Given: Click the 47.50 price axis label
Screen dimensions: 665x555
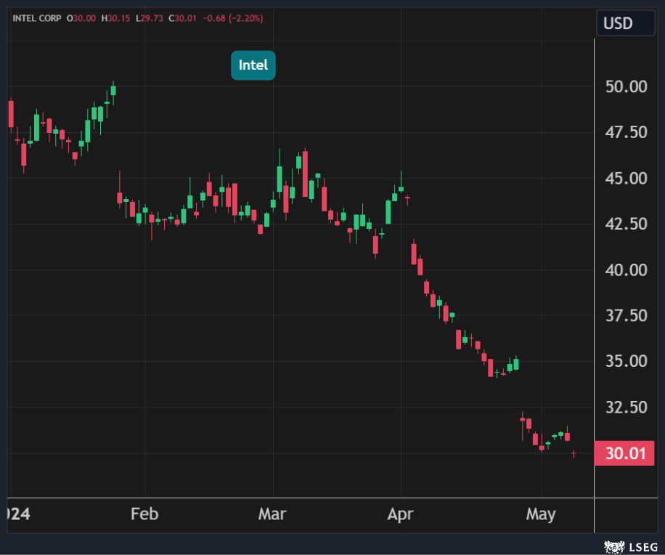Looking at the screenshot, I should coord(626,132).
